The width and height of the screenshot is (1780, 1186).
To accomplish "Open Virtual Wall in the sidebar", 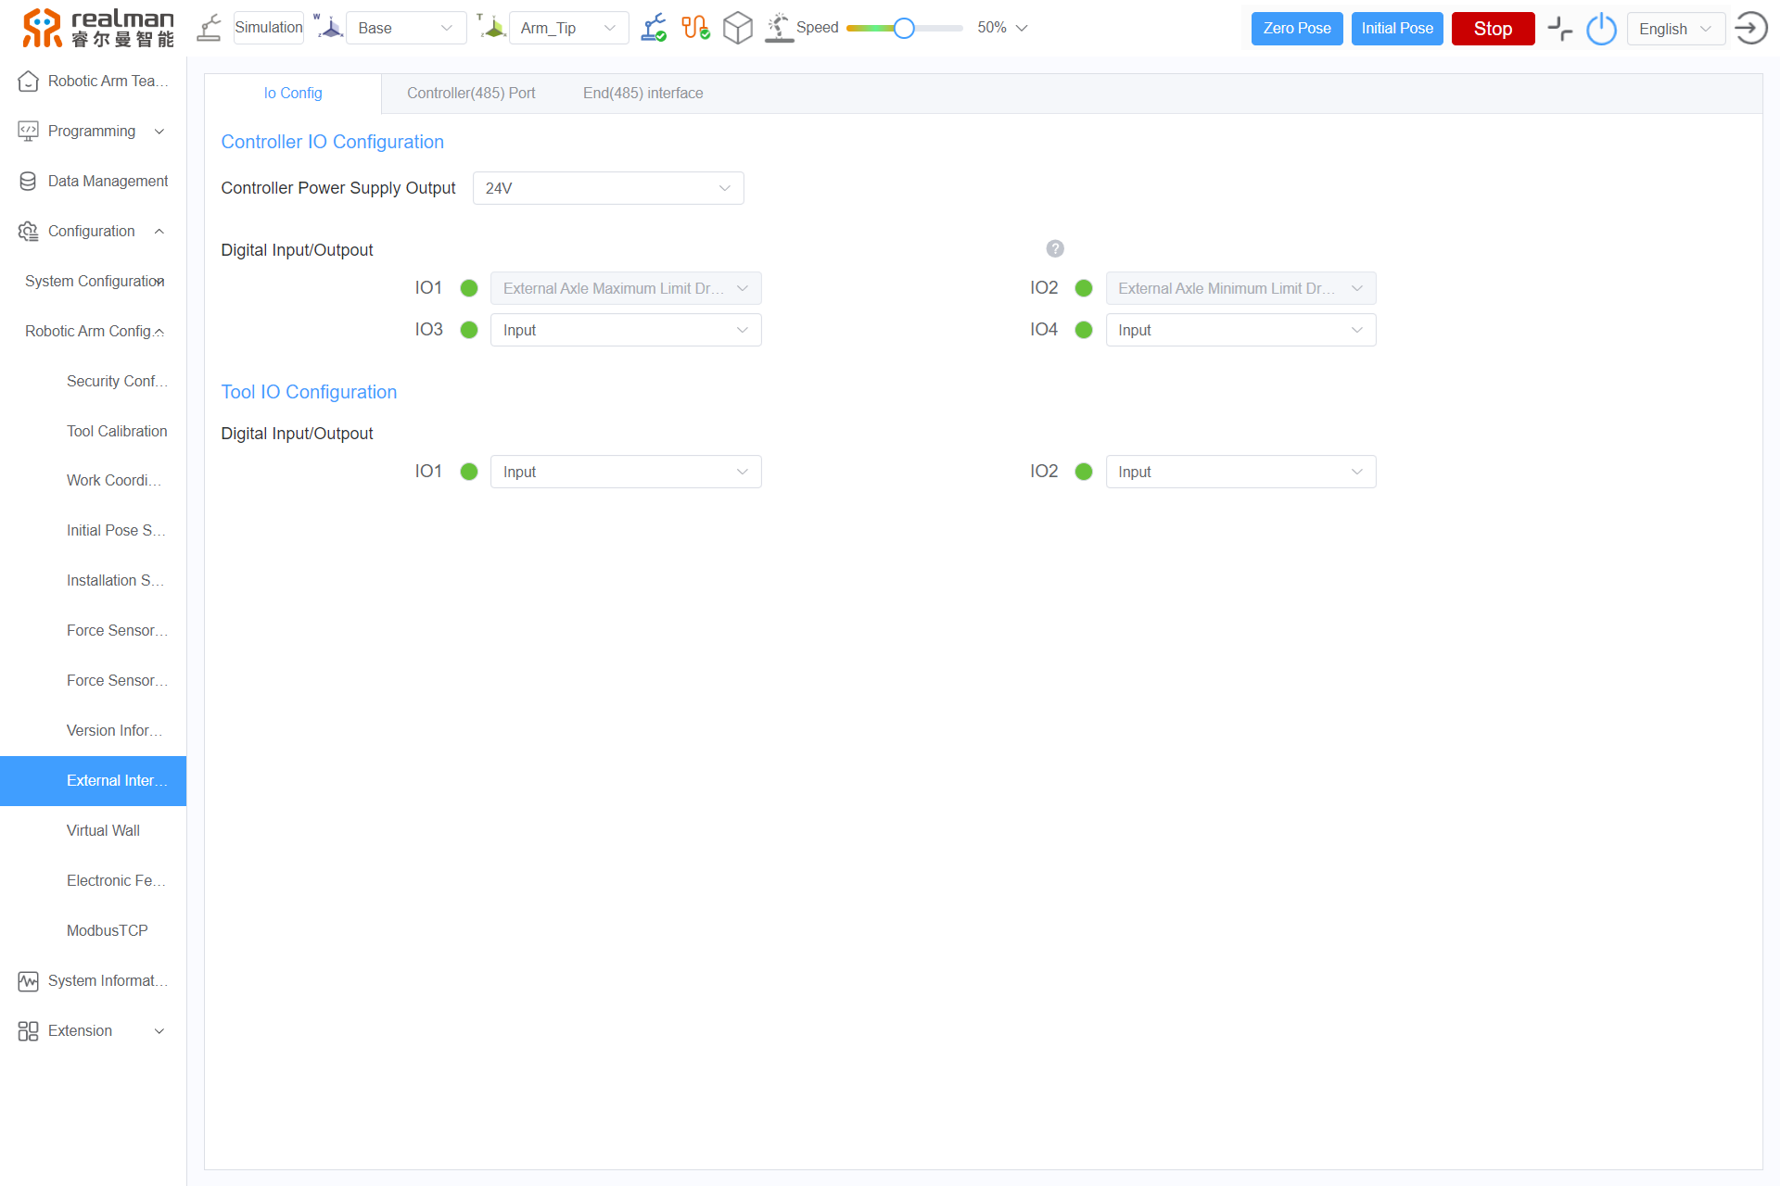I will (103, 830).
